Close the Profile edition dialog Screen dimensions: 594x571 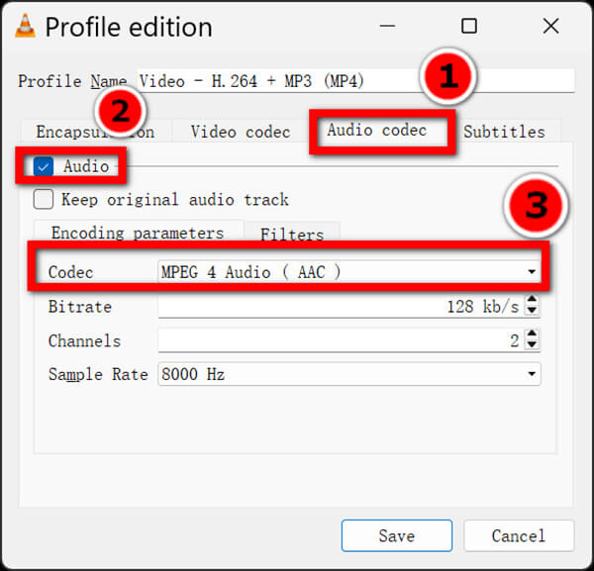coord(550,26)
